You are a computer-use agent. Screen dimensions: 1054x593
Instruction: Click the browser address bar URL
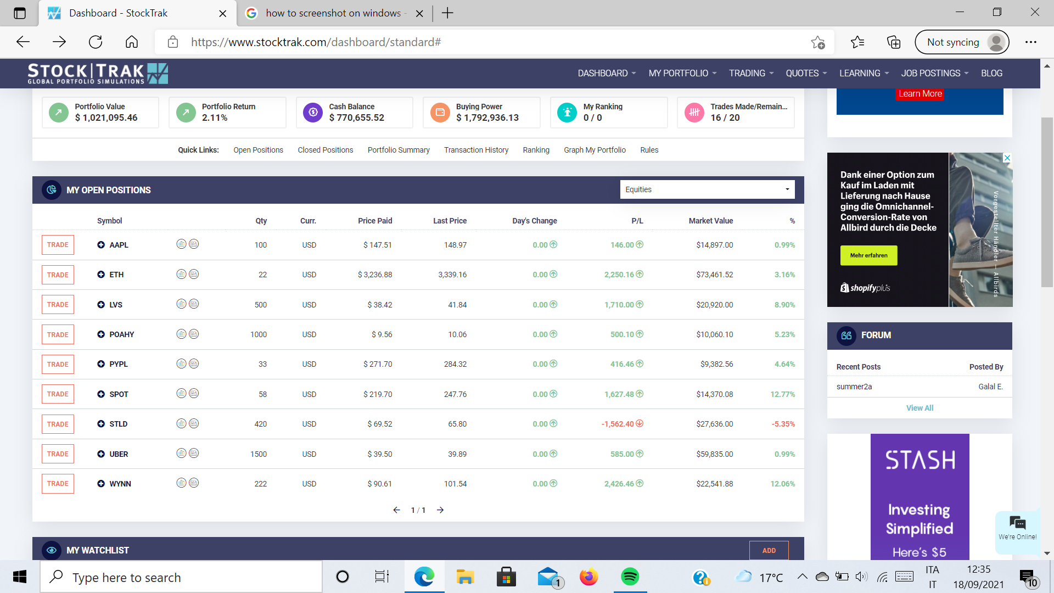coord(316,42)
